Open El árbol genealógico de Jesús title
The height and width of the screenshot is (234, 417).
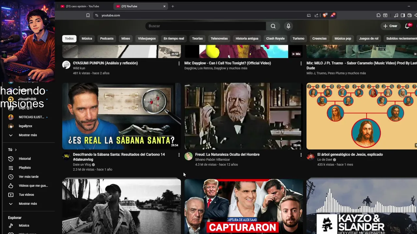(x=350, y=154)
